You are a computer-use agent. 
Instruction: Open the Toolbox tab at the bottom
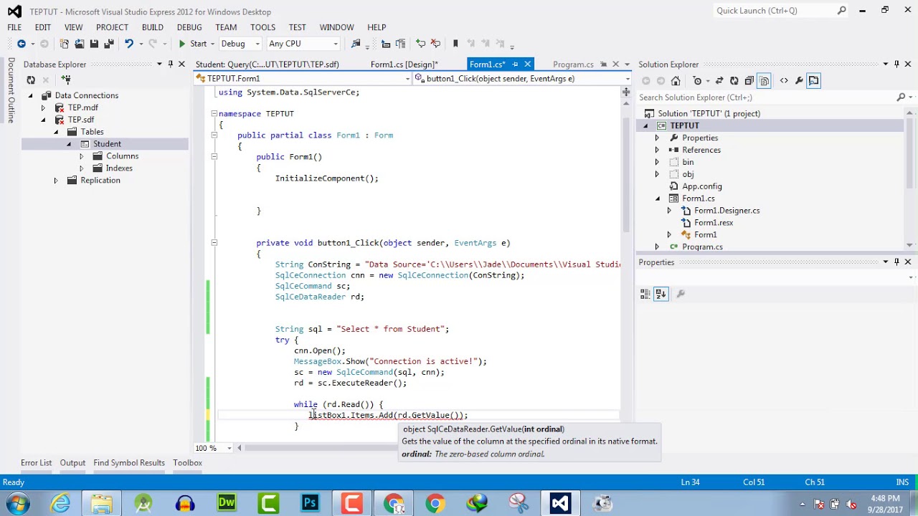coord(187,463)
